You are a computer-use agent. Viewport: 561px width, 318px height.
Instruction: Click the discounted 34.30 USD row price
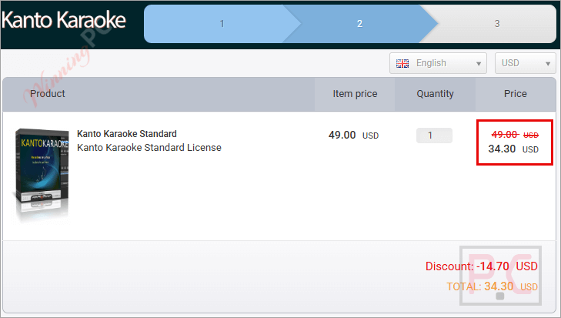point(513,149)
